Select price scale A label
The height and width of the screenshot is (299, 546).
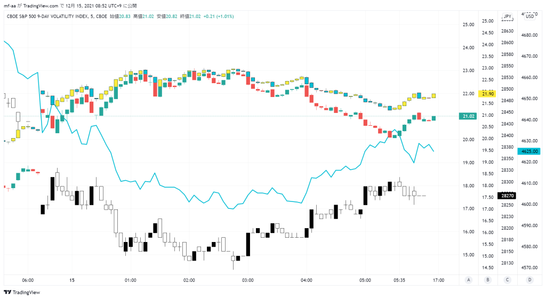[469, 280]
